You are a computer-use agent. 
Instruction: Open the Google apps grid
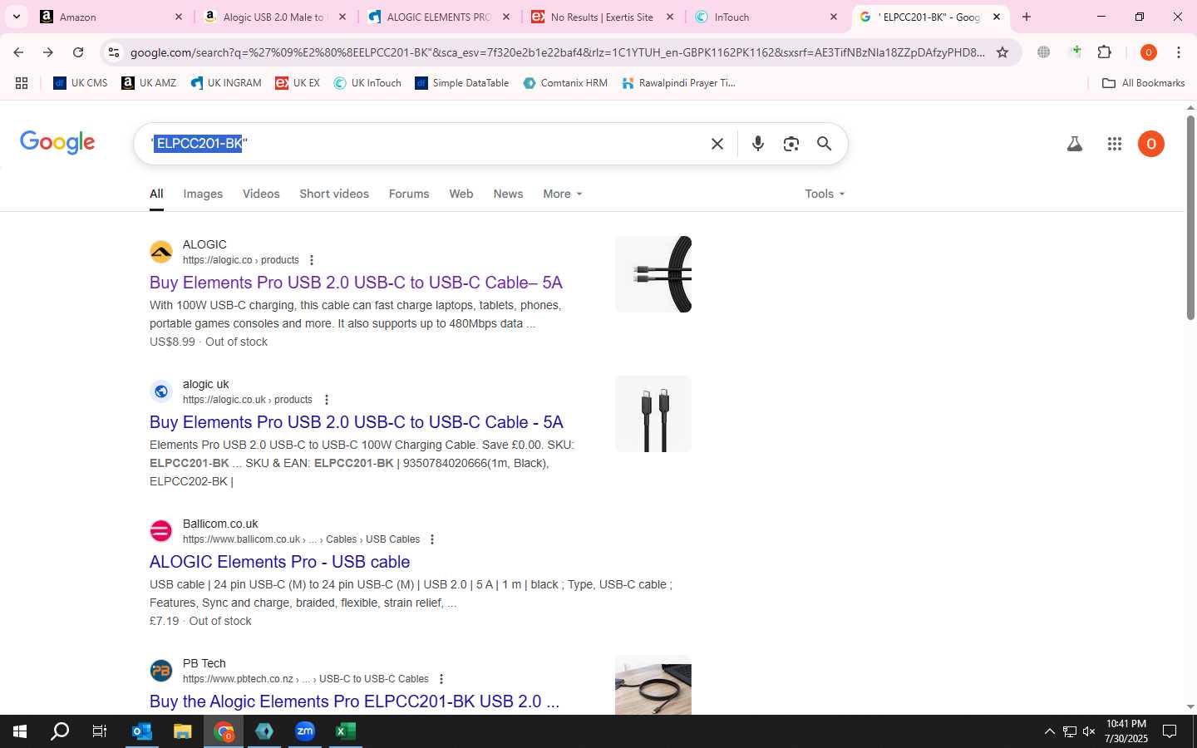tap(1115, 144)
